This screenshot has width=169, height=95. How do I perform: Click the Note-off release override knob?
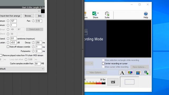33,47
